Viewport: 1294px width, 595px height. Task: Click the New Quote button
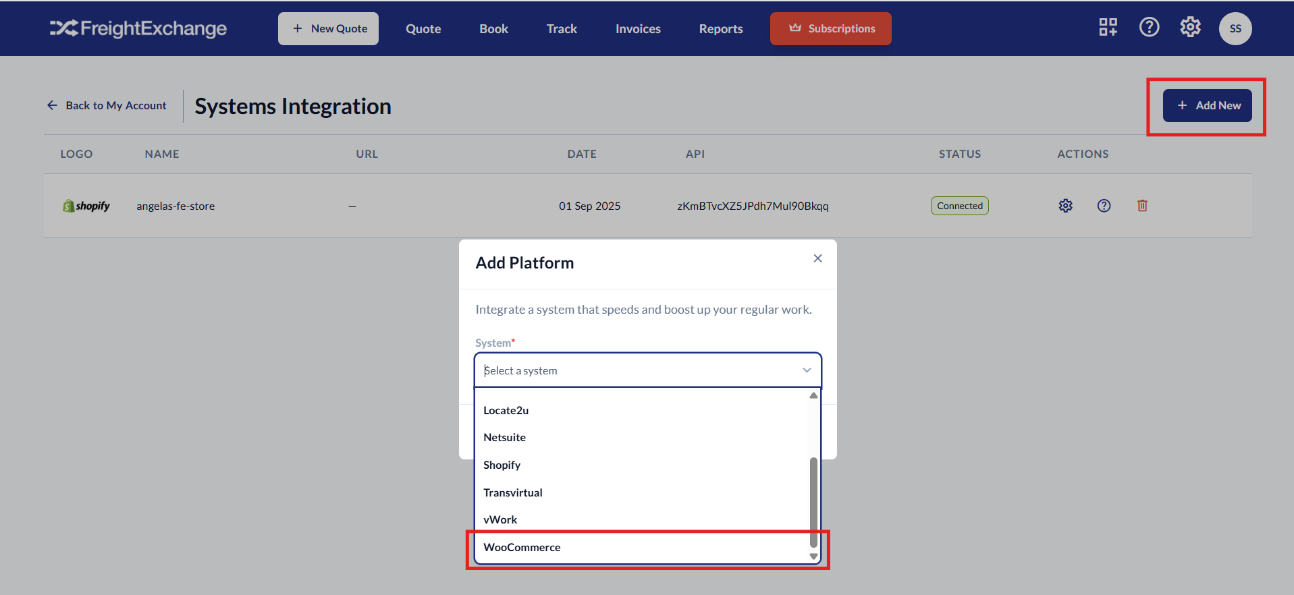pos(328,28)
